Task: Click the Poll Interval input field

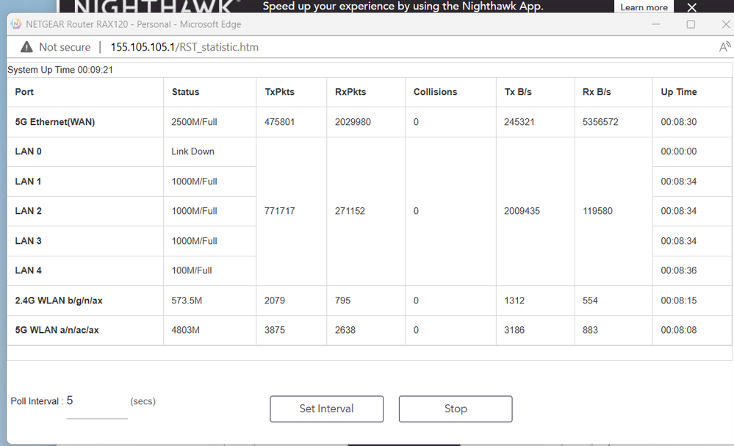Action: tap(97, 405)
